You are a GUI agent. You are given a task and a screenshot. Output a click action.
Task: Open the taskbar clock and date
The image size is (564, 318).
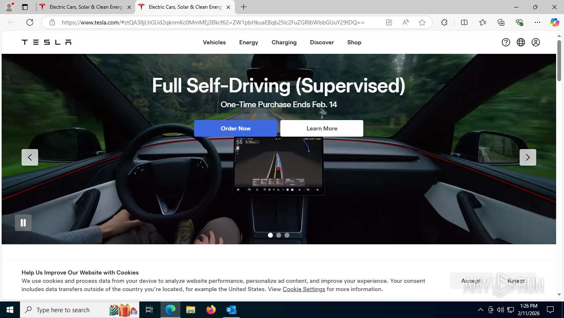(528, 310)
